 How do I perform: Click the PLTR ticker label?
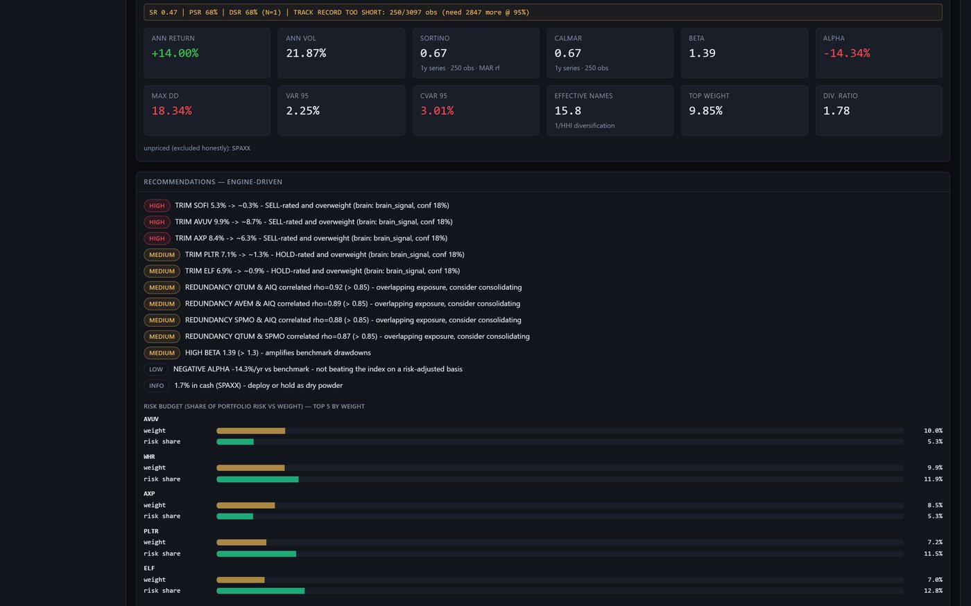151,531
